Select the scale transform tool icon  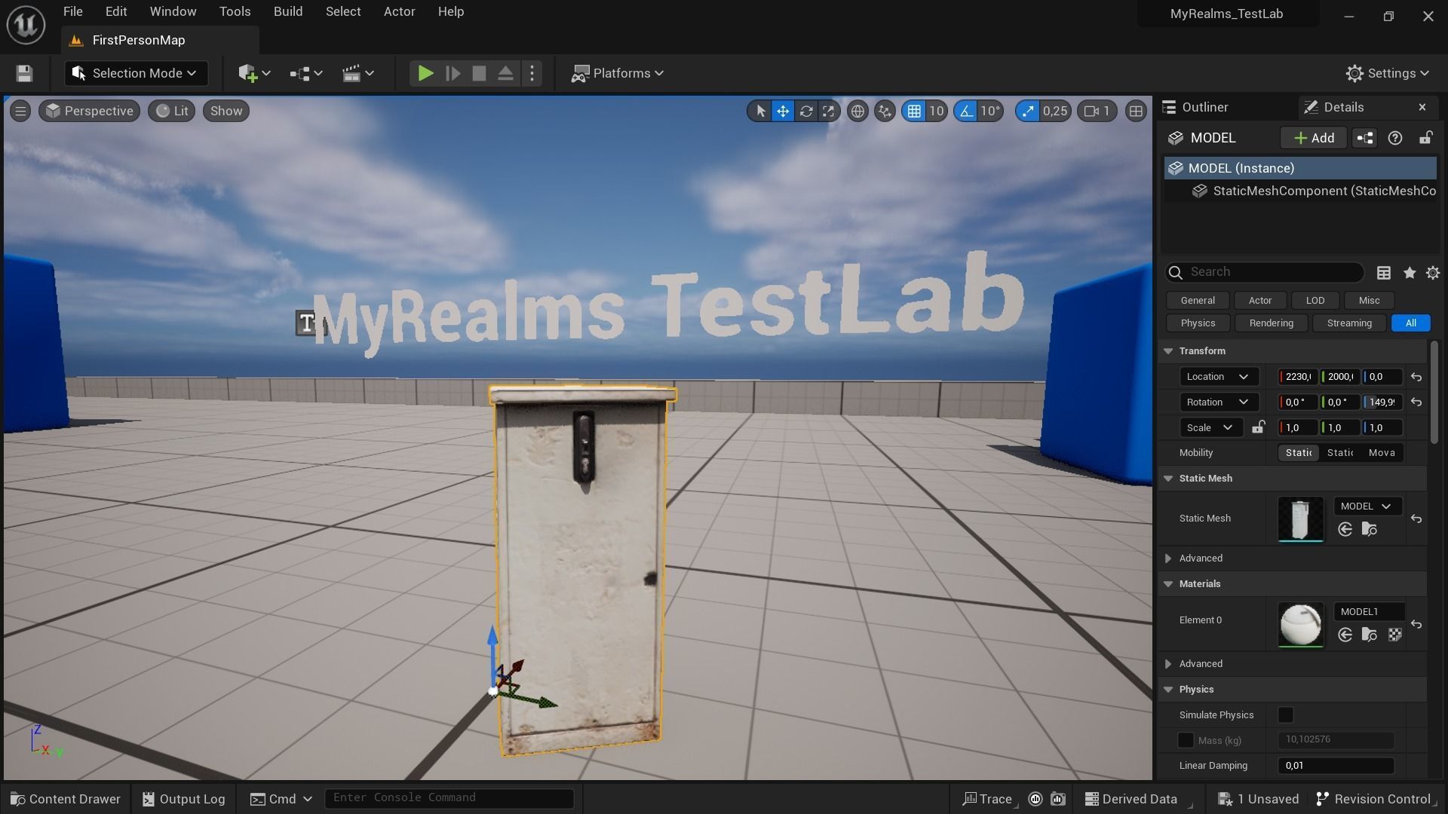(x=828, y=112)
